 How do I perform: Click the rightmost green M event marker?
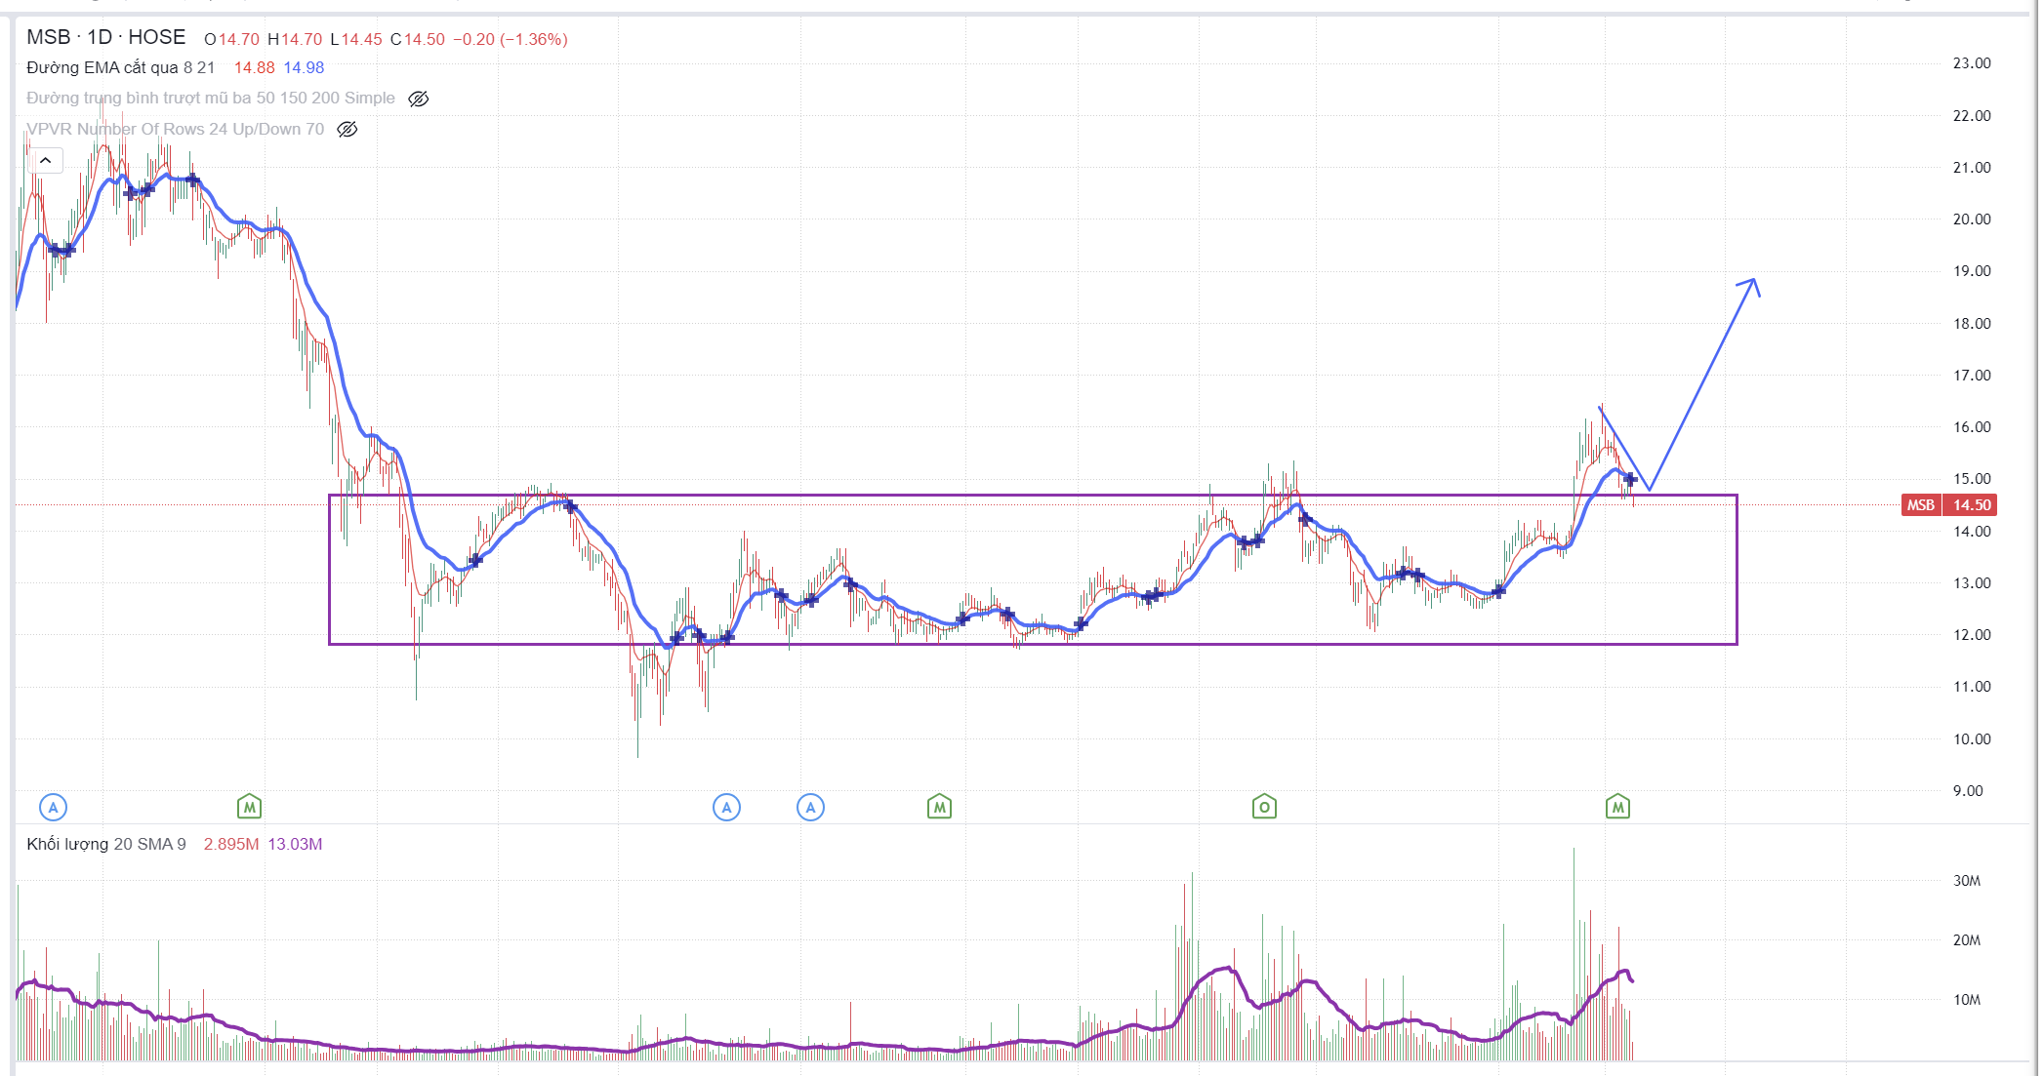(1617, 807)
